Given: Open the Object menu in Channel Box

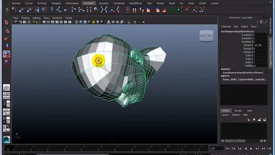Looking at the screenshot, I should 244,27.
